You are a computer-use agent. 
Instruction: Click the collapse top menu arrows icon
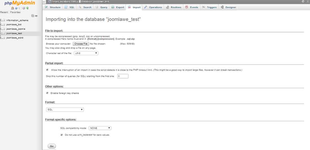(307, 1)
